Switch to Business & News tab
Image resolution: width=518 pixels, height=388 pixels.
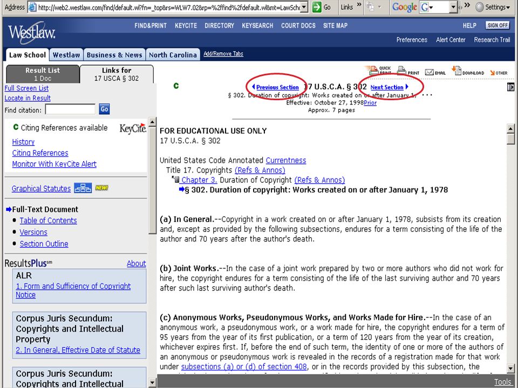pyautogui.click(x=114, y=55)
